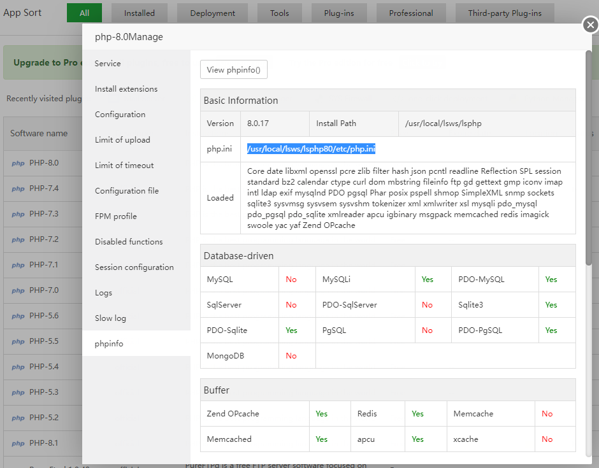Click the PHP-8.0 php logo icon
The image size is (599, 468).
[18, 163]
